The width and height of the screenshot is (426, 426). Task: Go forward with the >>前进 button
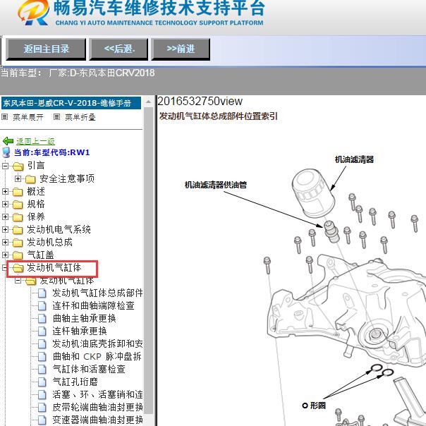coord(181,49)
